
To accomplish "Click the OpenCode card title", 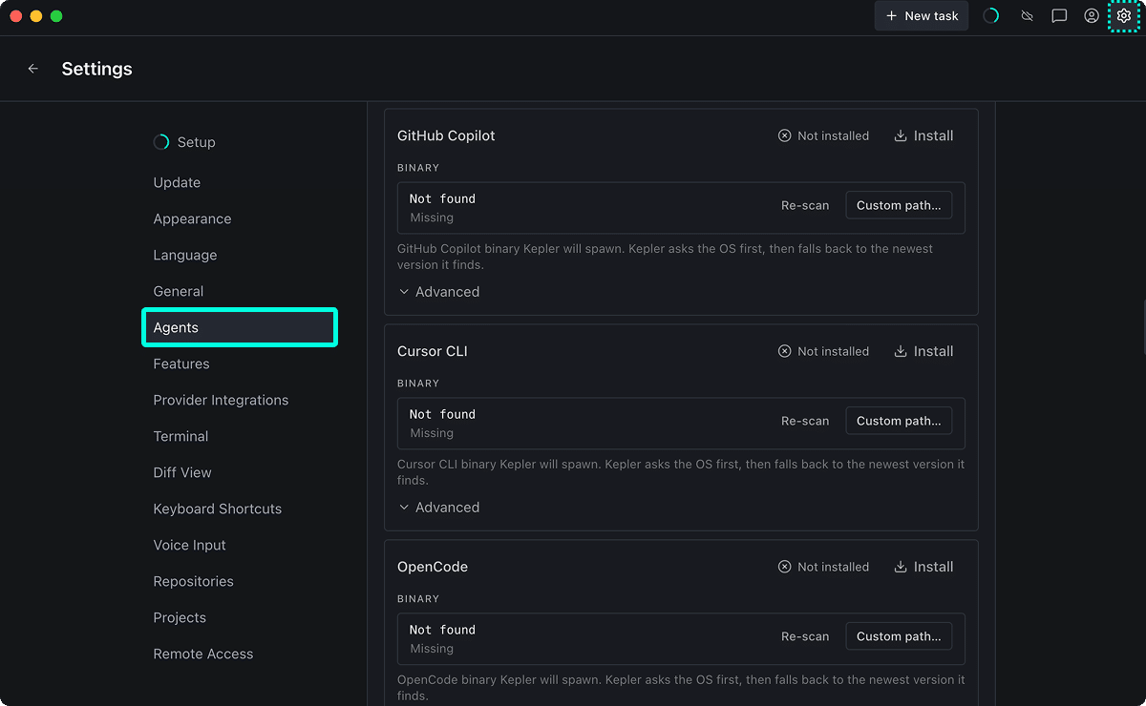I will tap(433, 567).
